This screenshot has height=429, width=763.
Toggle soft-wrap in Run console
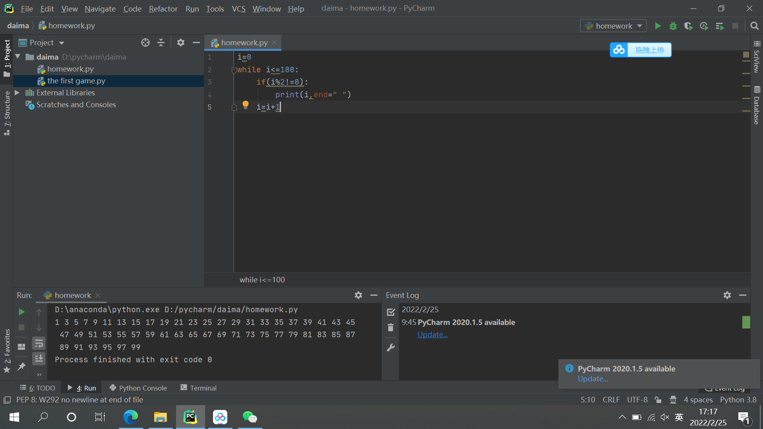pos(39,343)
